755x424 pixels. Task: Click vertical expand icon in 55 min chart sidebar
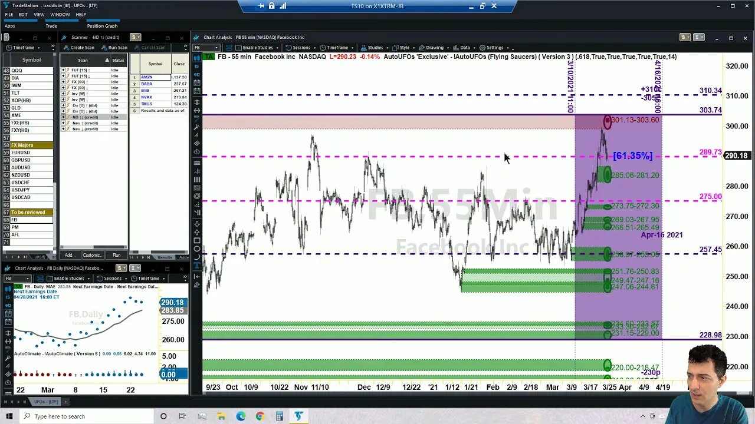196,101
